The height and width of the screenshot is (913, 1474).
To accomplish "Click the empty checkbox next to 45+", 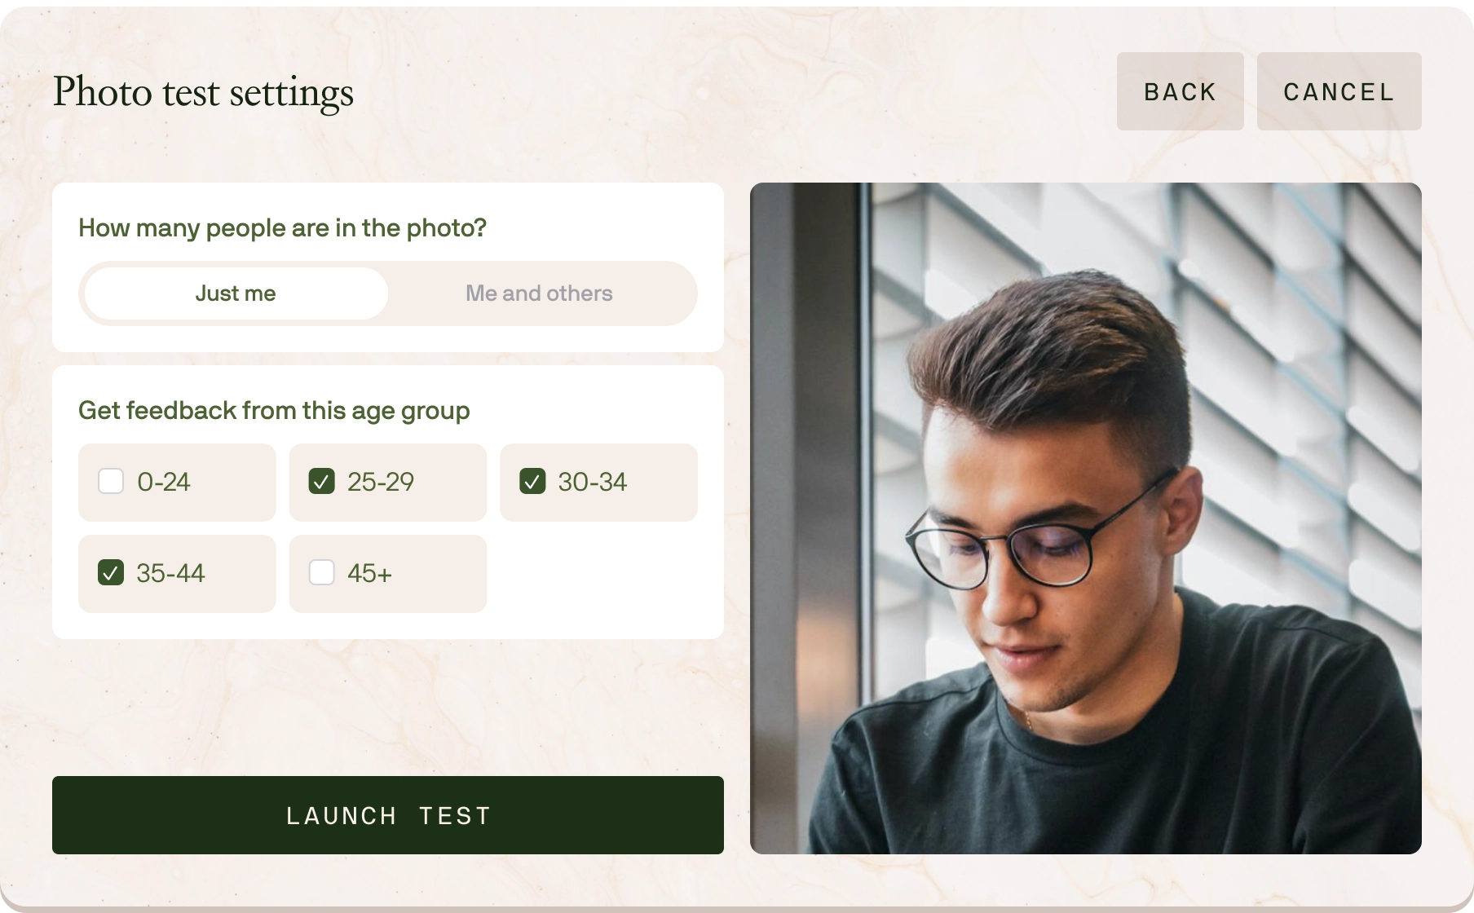I will (322, 573).
